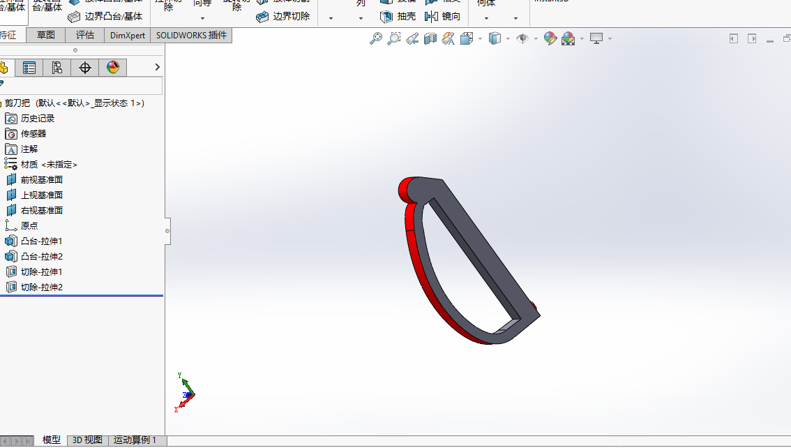Viewport: 791px width, 448px height.
Task: Switch to the DimXpert ribbon tab
Action: tap(128, 35)
